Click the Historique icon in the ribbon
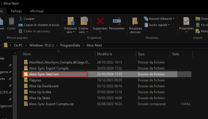Image resolution: width=208 pixels, height=119 pixels. click(x=198, y=31)
